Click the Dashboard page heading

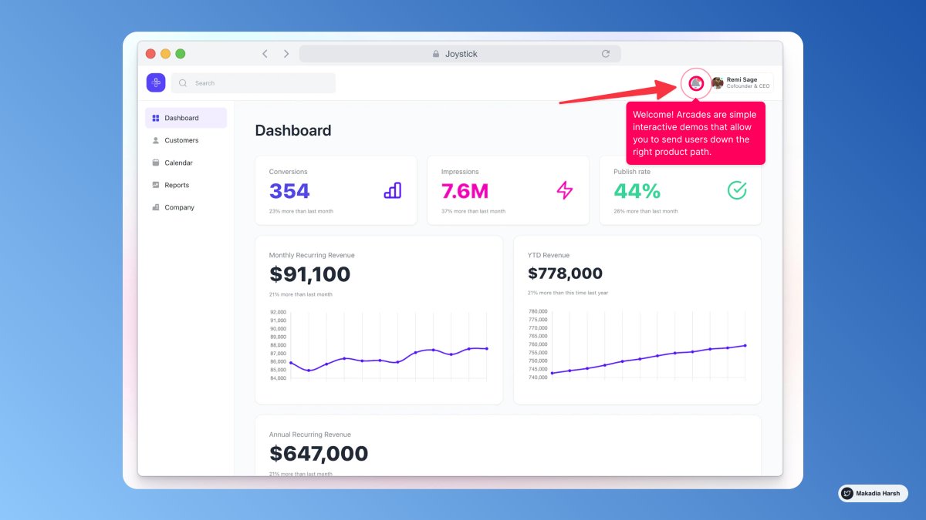pos(293,130)
